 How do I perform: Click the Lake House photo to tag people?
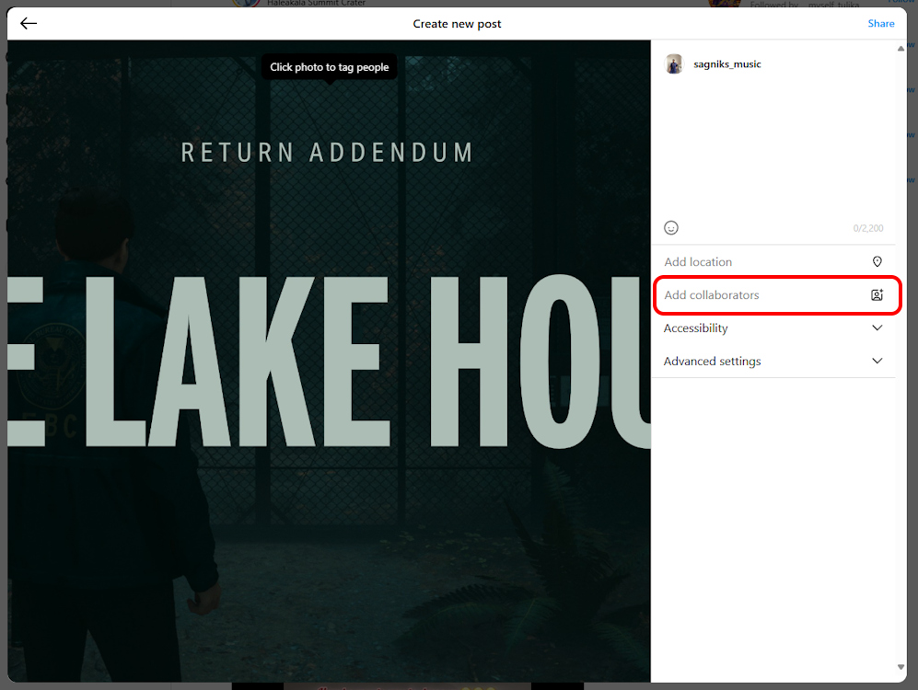click(329, 361)
